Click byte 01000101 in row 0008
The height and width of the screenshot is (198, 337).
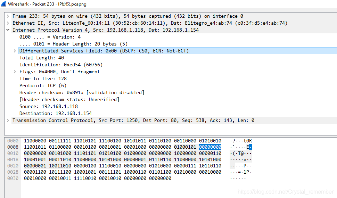coord(185,147)
